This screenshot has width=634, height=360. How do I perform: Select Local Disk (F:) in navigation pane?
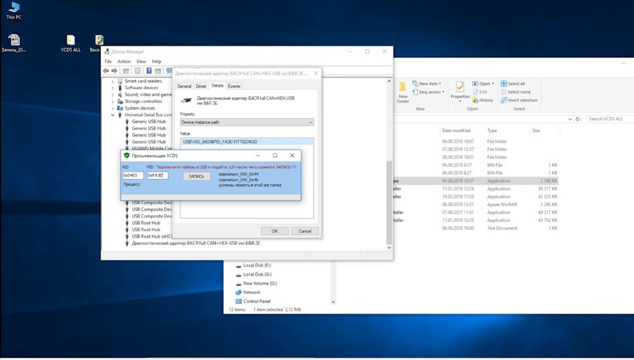click(257, 266)
